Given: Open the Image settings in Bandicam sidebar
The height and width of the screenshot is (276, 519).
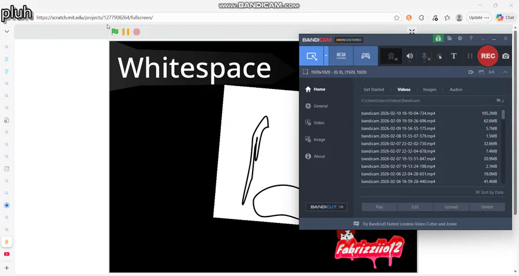Looking at the screenshot, I should pyautogui.click(x=315, y=140).
